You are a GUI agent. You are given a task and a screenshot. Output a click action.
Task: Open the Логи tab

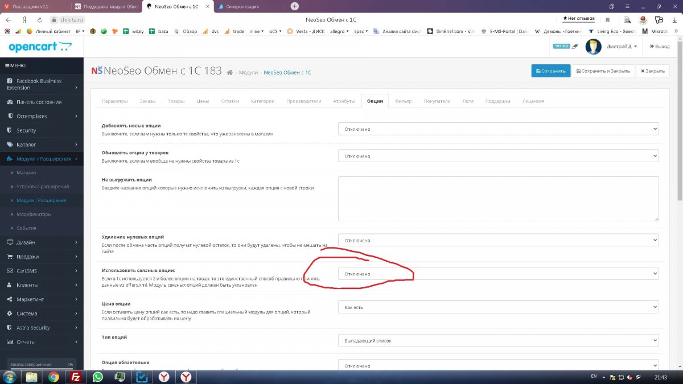point(467,101)
